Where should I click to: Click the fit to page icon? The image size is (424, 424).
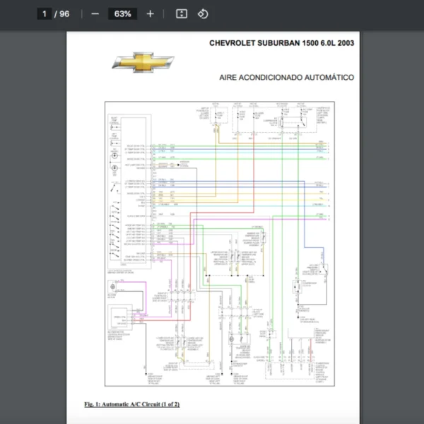pos(181,14)
